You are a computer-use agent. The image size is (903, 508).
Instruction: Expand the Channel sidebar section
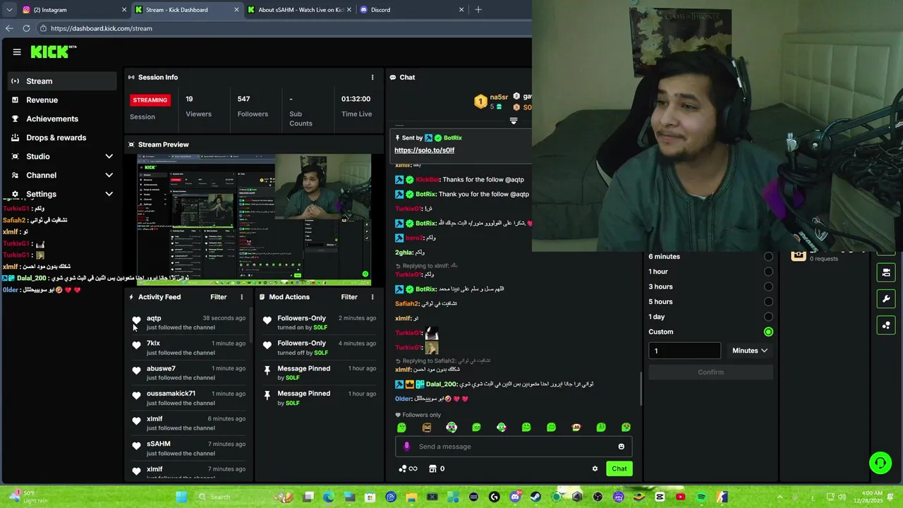point(63,175)
